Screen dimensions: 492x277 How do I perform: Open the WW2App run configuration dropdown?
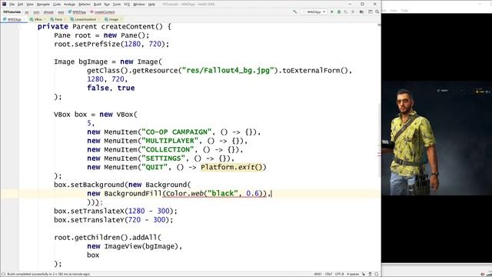tap(314, 12)
